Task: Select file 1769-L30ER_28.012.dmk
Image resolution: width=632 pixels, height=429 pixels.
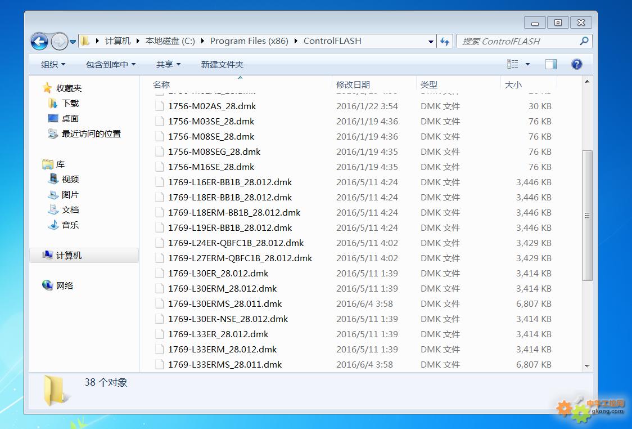Action: (x=218, y=274)
